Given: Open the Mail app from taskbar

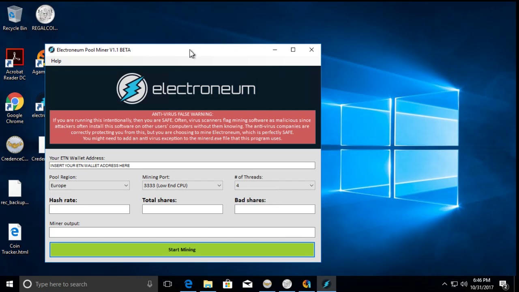Looking at the screenshot, I should pyautogui.click(x=247, y=284).
